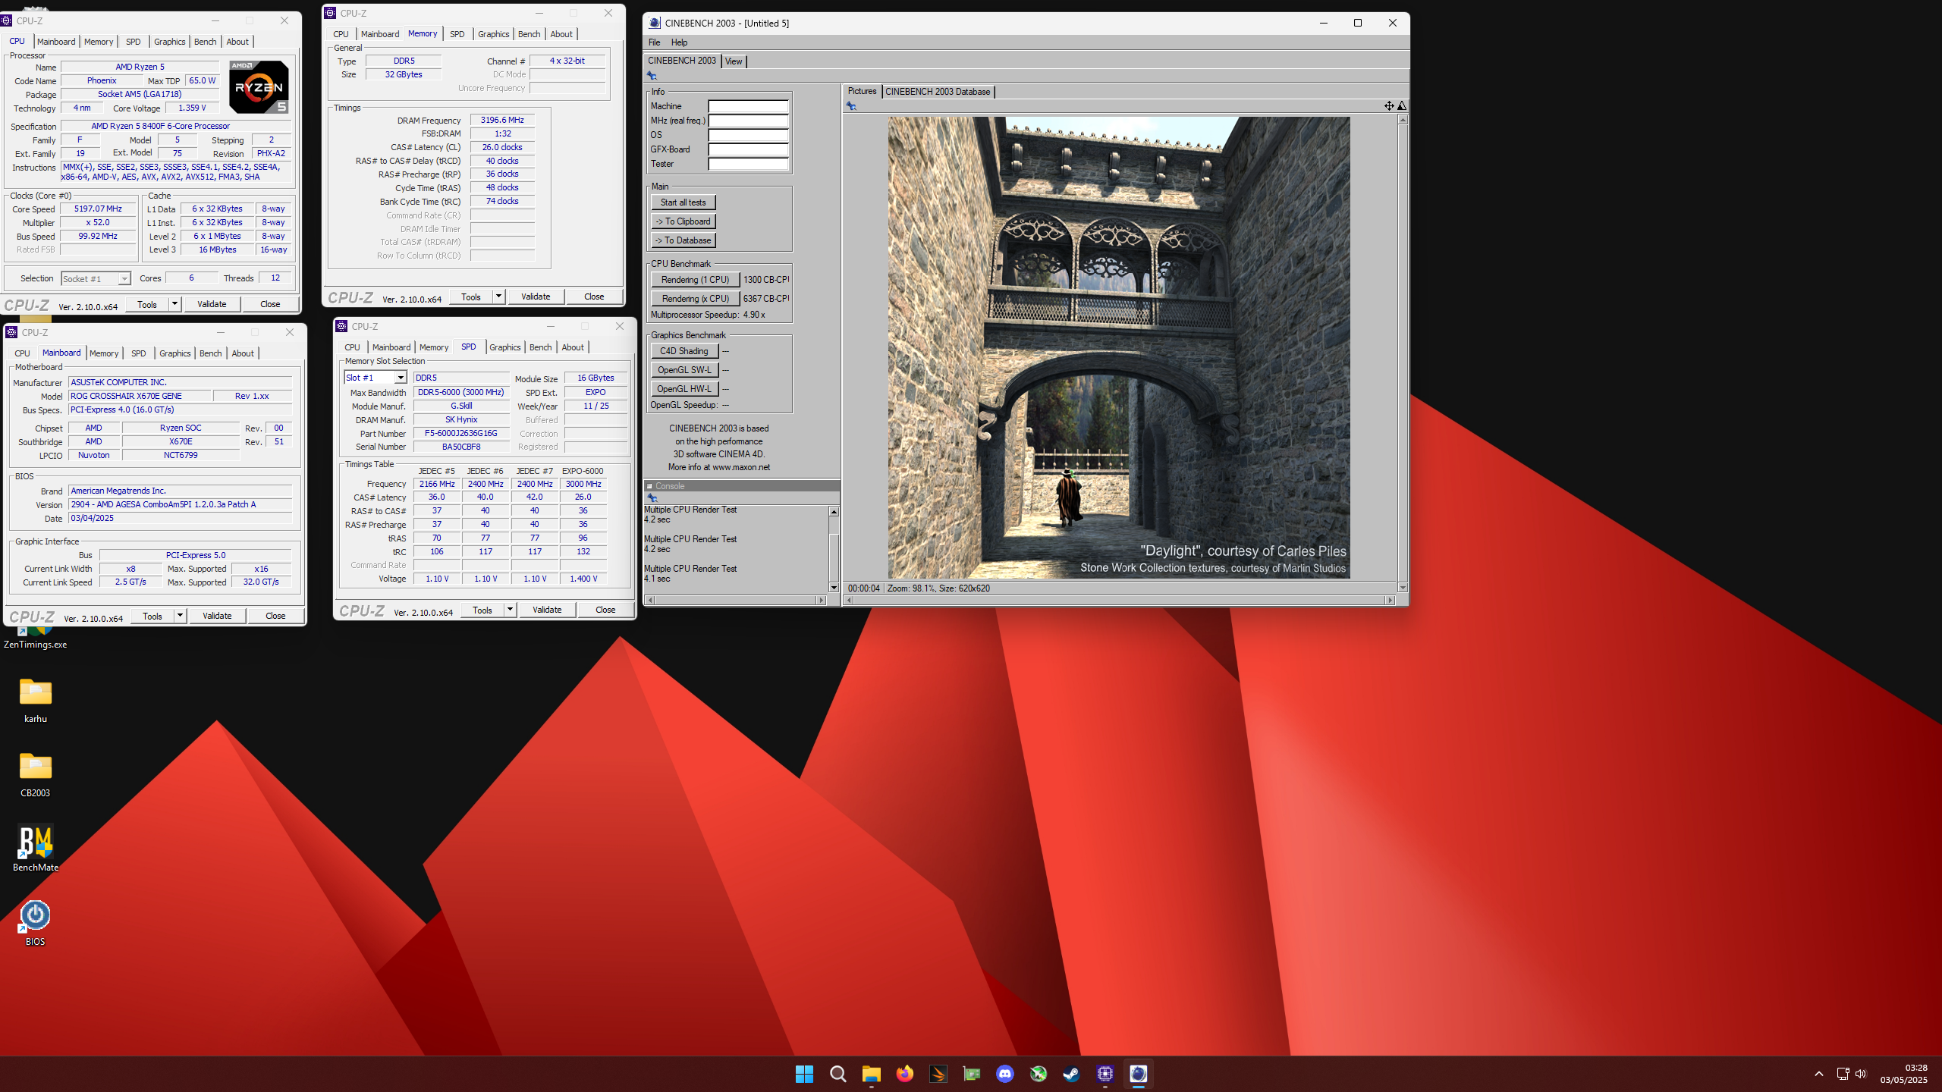Click picture viewer horizontal scrollbar
The image size is (1942, 1092).
(x=1120, y=600)
